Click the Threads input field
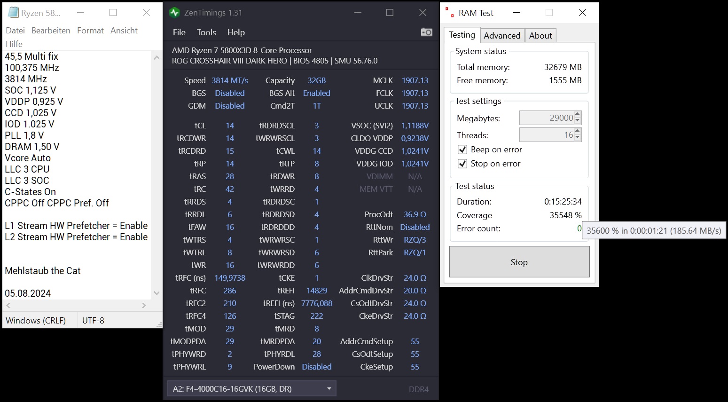 (x=547, y=135)
